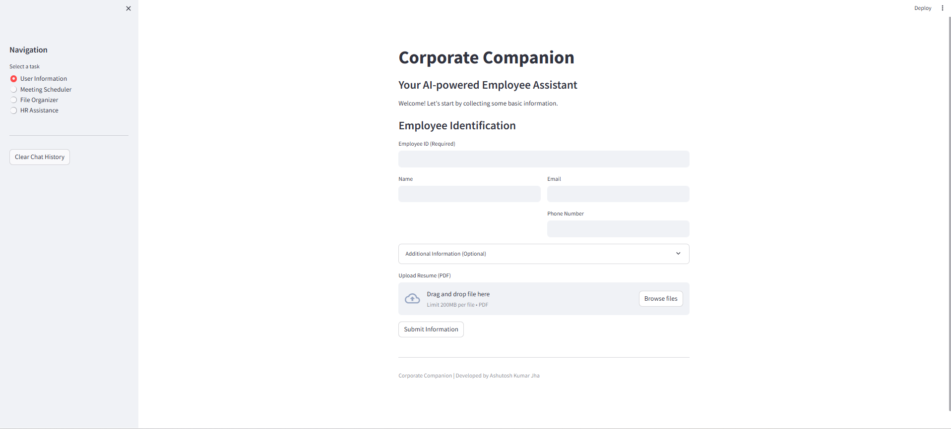Click into the Email text field

click(x=618, y=194)
